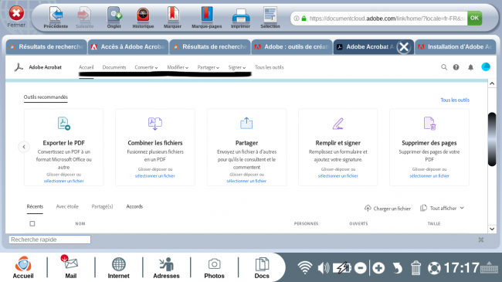Image resolution: width=502 pixels, height=282 pixels.
Task: Select a file under Remplir et signer
Action: [337, 176]
